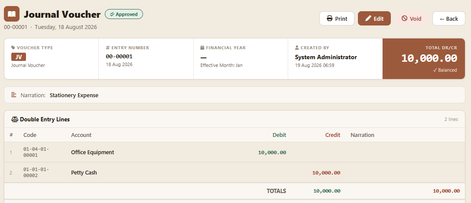Click the person icon beside Created By
The width and height of the screenshot is (471, 203).
point(297,48)
